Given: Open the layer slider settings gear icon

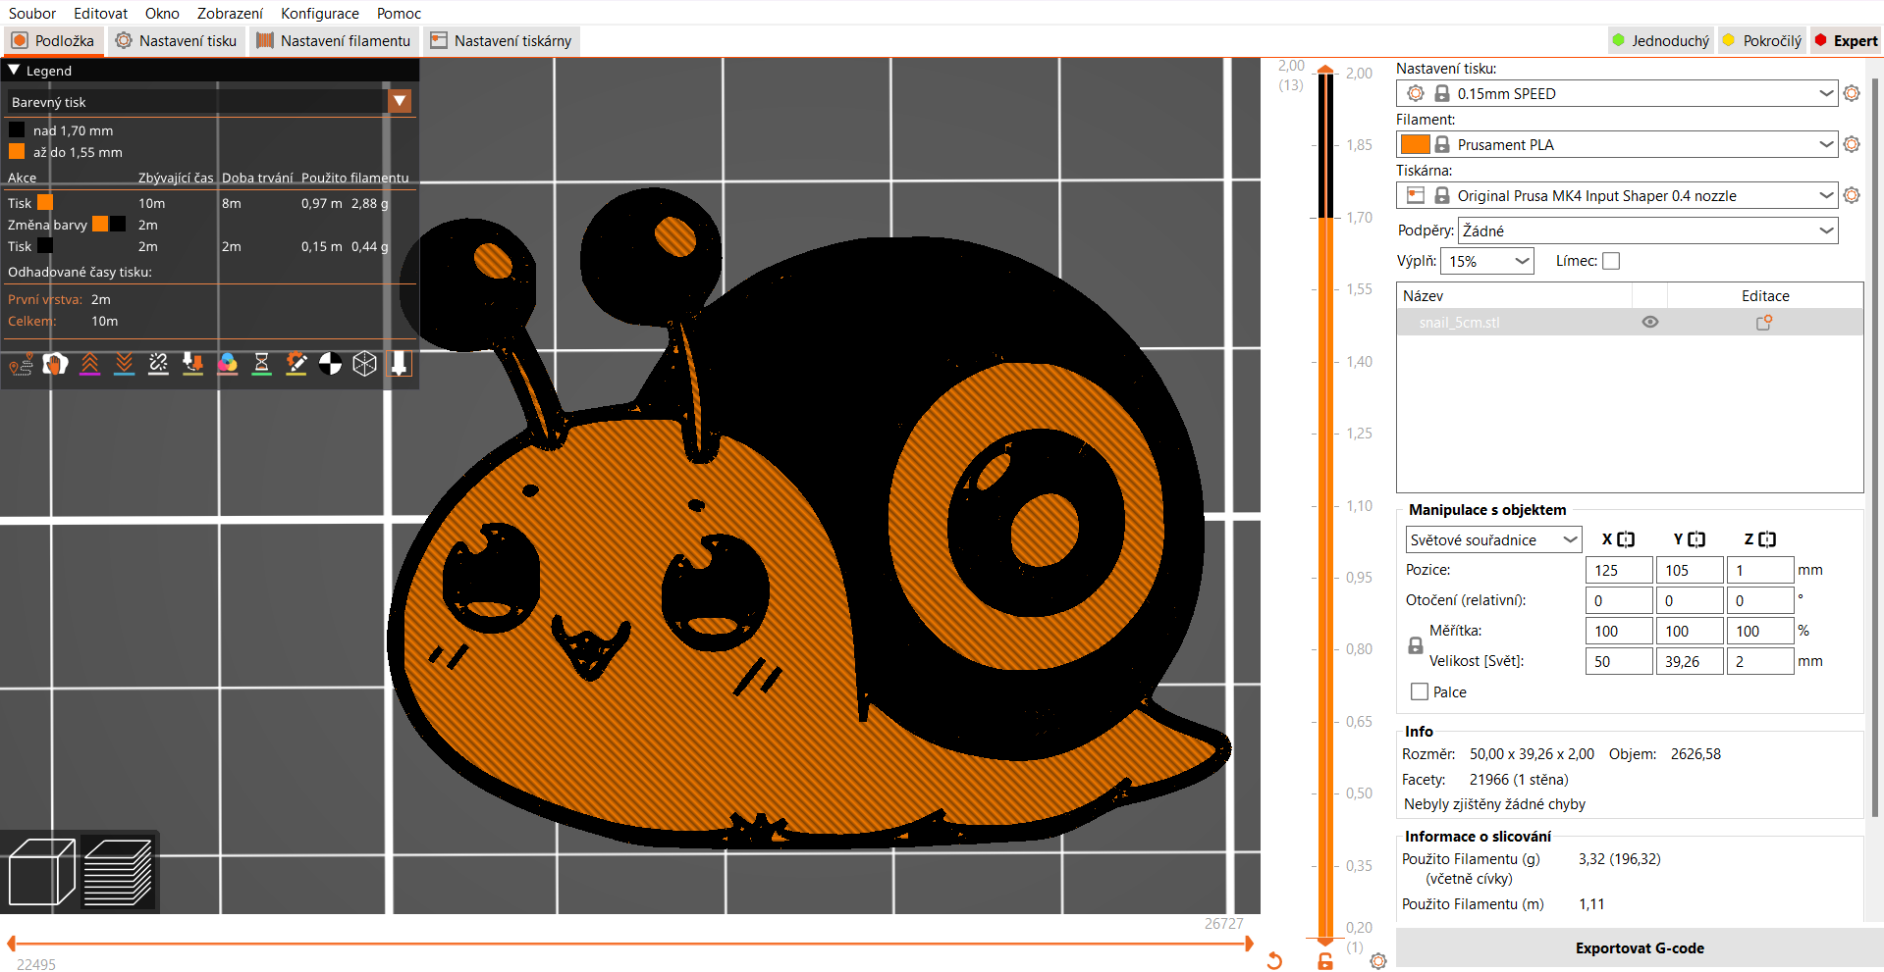Looking at the screenshot, I should pyautogui.click(x=1378, y=961).
